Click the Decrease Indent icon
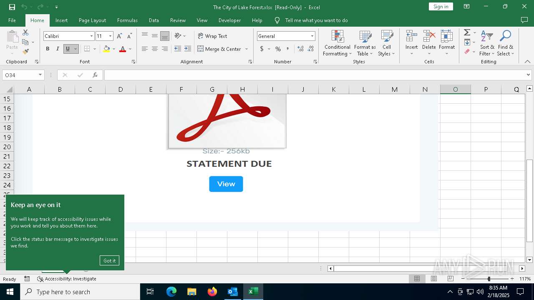The image size is (534, 300). (x=178, y=49)
